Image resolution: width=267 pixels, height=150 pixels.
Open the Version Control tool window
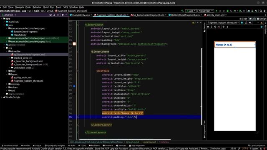point(10,145)
